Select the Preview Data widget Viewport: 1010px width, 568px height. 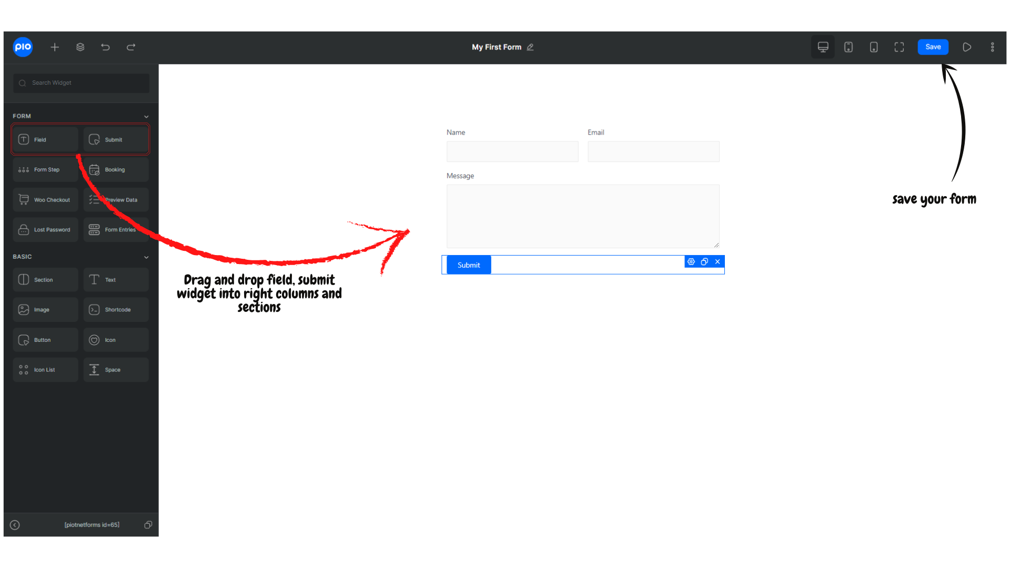click(116, 200)
